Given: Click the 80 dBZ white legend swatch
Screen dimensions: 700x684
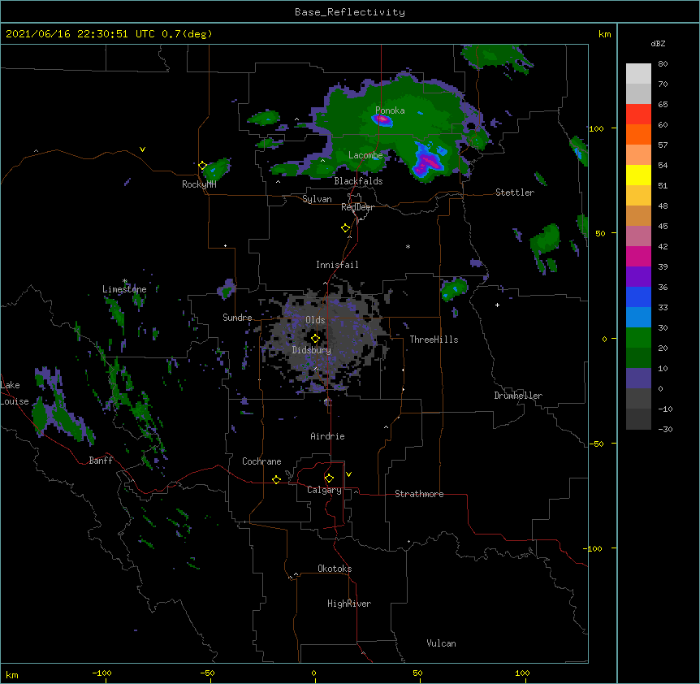Looking at the screenshot, I should tap(638, 74).
